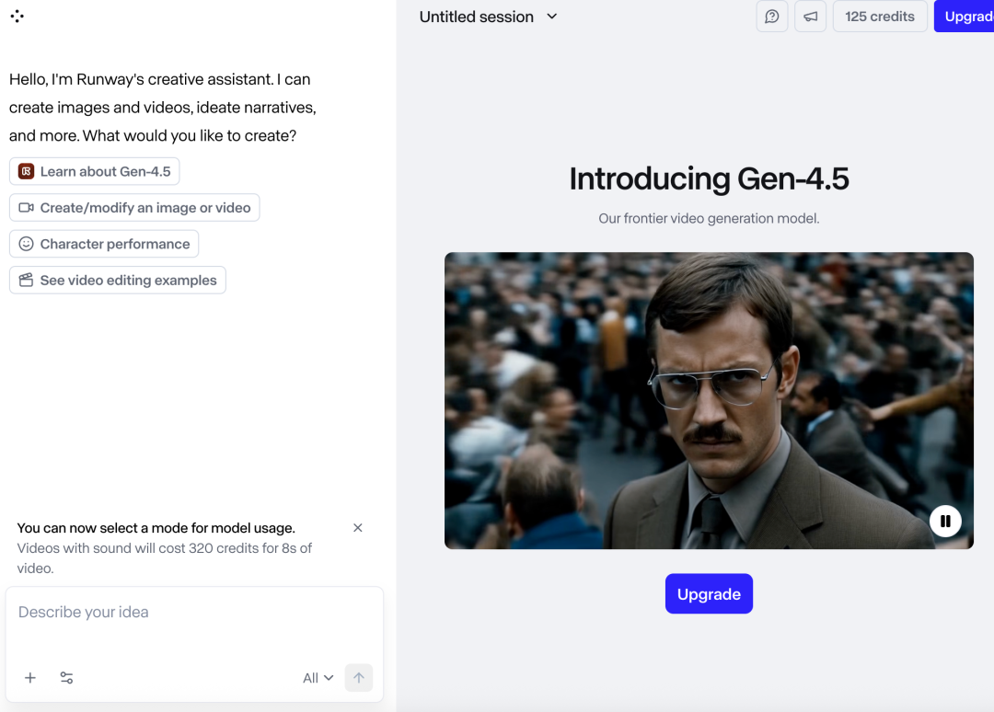This screenshot has height=712, width=994.
Task: Choose Create/modify an image or video
Action: click(134, 208)
